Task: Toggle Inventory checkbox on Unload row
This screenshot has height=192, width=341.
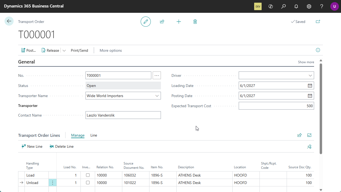Action: coord(88,183)
